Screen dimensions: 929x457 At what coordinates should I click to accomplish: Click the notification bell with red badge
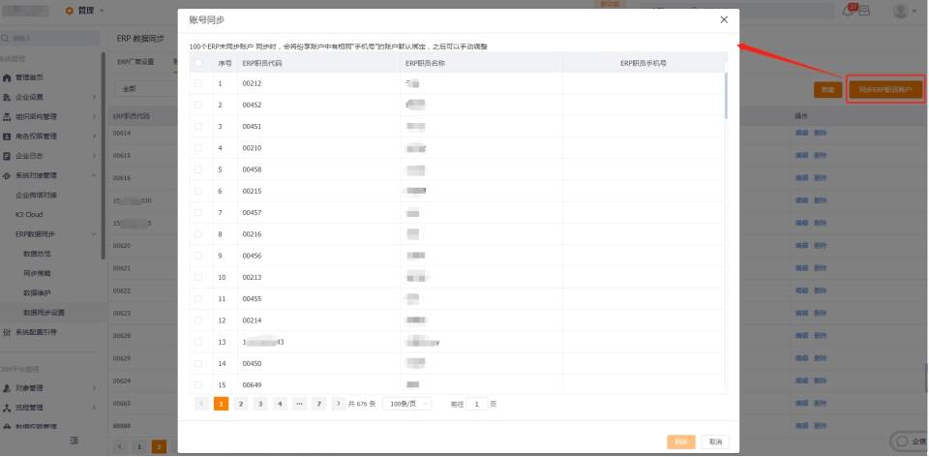click(x=849, y=10)
